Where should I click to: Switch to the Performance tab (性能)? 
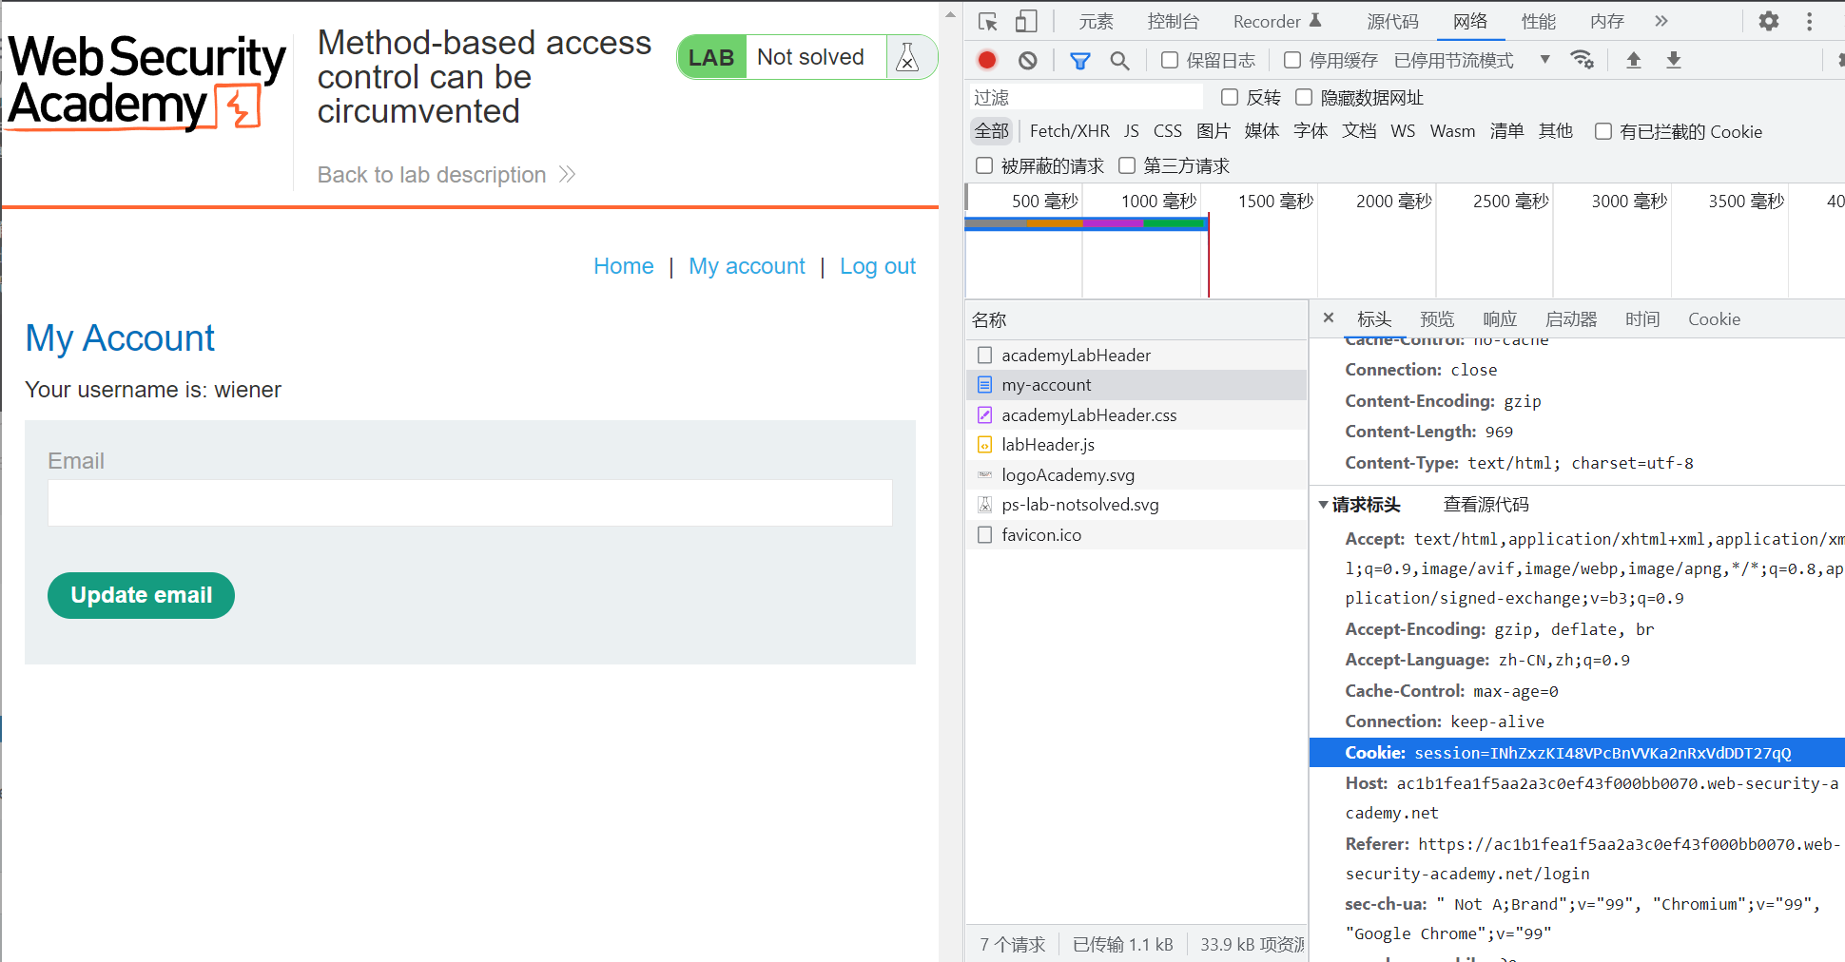tap(1538, 21)
